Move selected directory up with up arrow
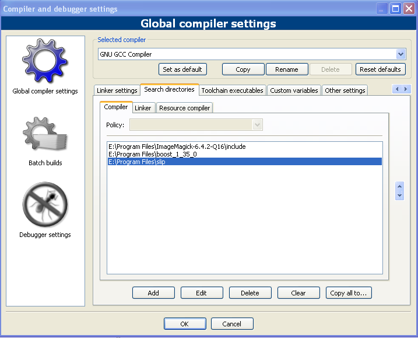 [x=399, y=186]
